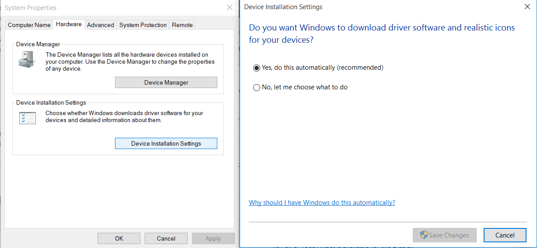
Task: Close the System Properties window
Action: [x=230, y=7]
